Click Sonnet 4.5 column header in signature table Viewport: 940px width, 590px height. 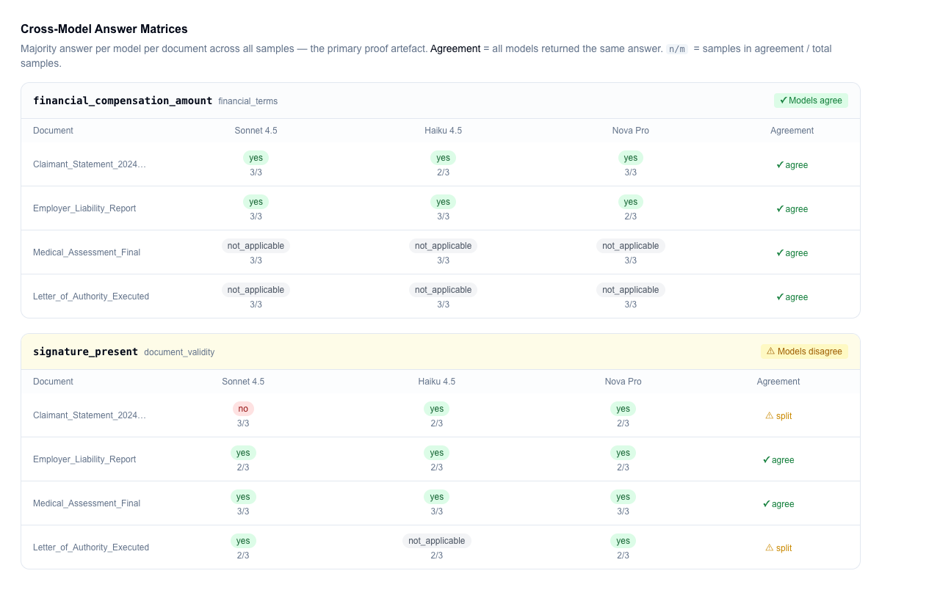(x=243, y=382)
